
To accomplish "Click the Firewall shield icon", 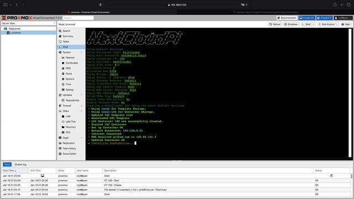I will click(x=60, y=106).
